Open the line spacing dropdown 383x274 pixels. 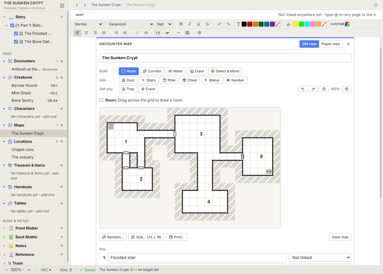(x=162, y=33)
